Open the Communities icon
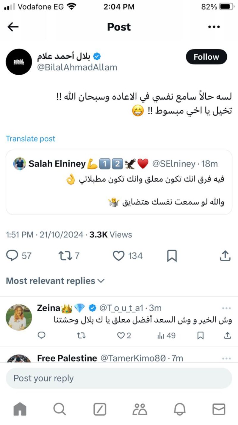The height and width of the screenshot is (425, 238). click(x=140, y=409)
